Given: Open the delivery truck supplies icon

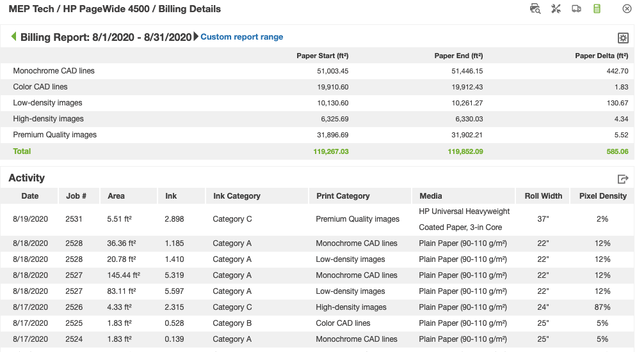Looking at the screenshot, I should click(x=576, y=9).
